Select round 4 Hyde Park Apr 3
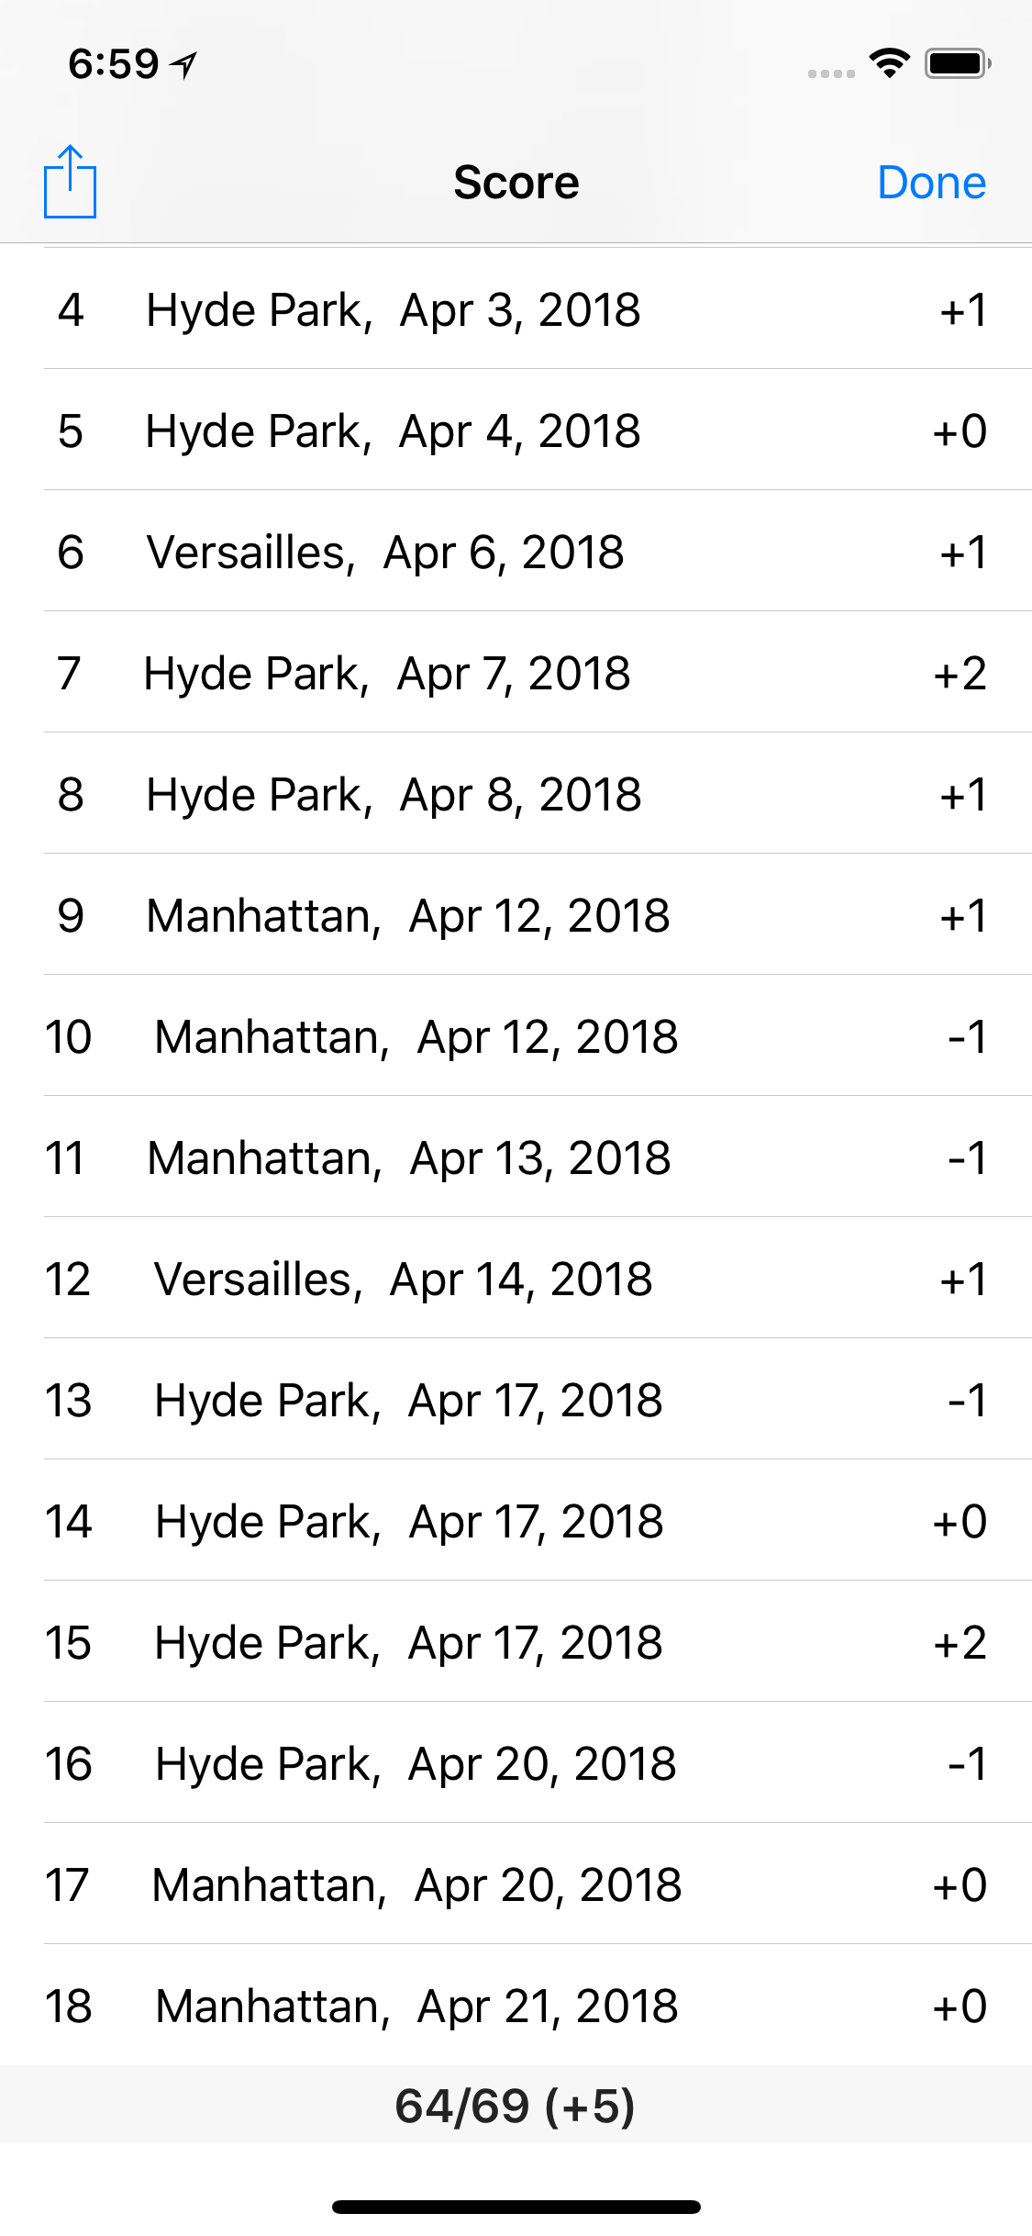 click(x=516, y=310)
